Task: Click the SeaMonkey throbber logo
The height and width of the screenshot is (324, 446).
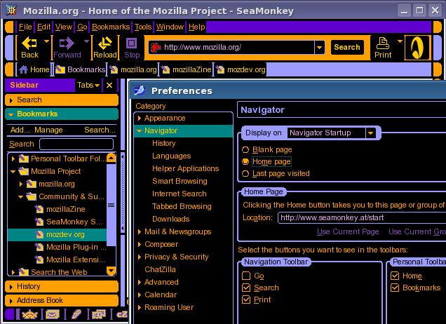Action: tap(417, 48)
